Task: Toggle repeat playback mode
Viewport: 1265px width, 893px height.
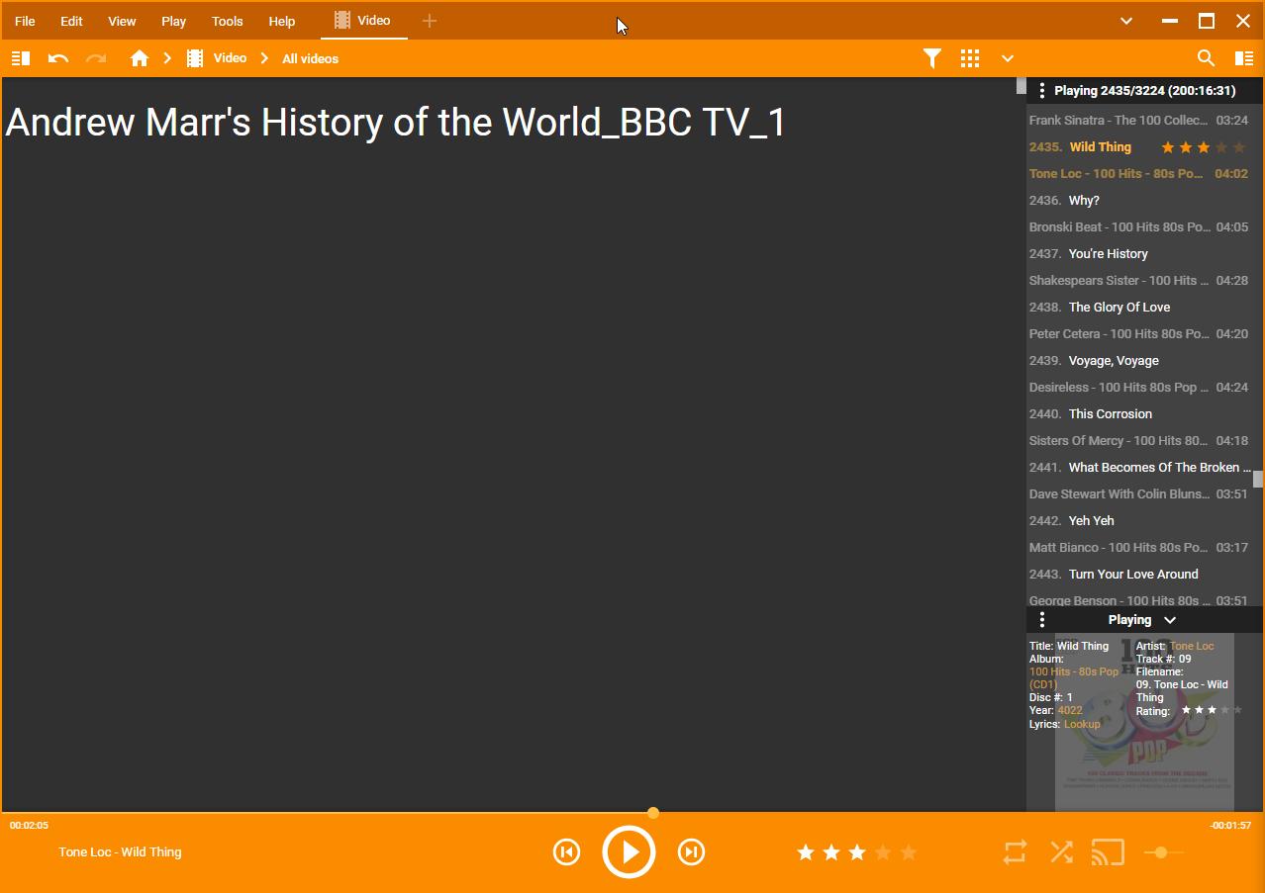Action: [x=1015, y=851]
